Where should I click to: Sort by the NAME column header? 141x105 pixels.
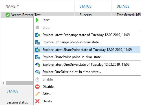[x=10, y=6]
